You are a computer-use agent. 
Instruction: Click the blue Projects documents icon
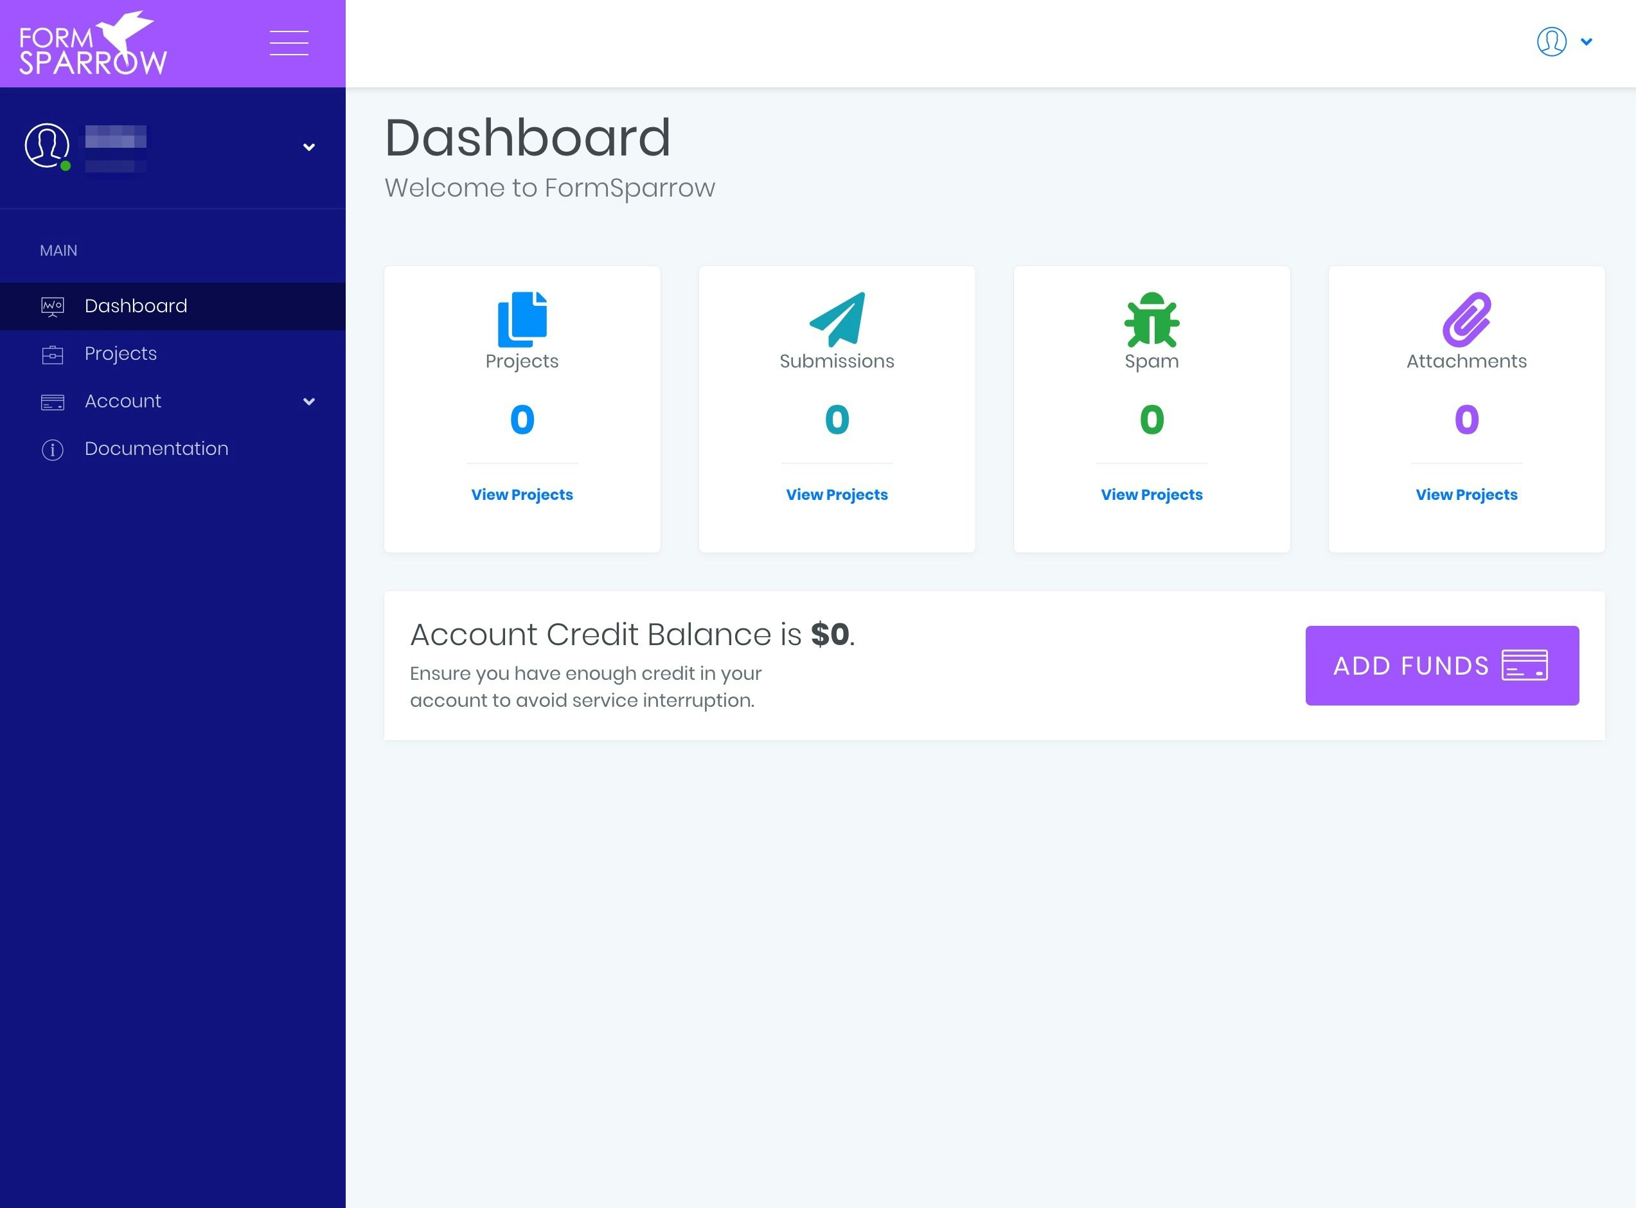[522, 319]
